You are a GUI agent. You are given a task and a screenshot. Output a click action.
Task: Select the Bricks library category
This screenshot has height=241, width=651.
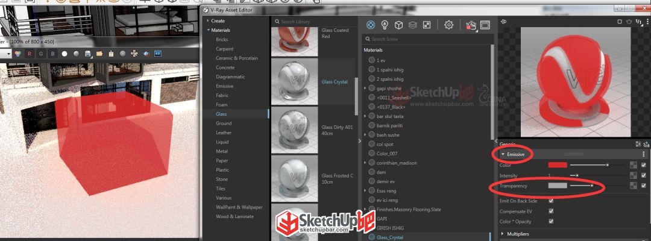(222, 39)
